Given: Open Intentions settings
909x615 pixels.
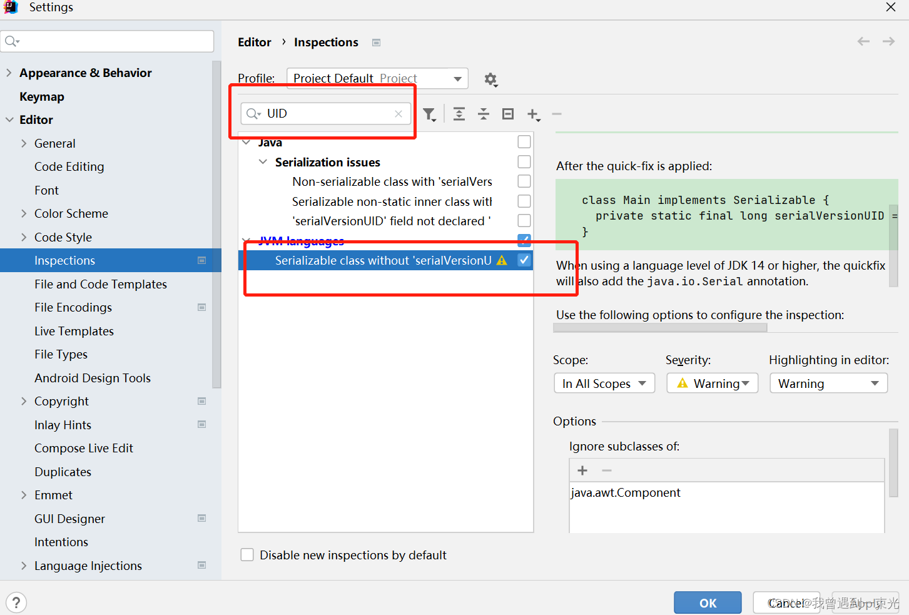Looking at the screenshot, I should pos(61,542).
